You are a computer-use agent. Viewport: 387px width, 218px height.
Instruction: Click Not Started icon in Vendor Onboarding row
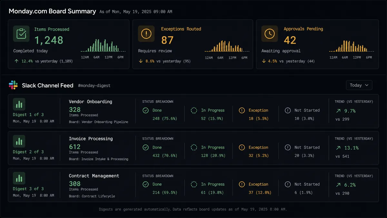point(288,110)
